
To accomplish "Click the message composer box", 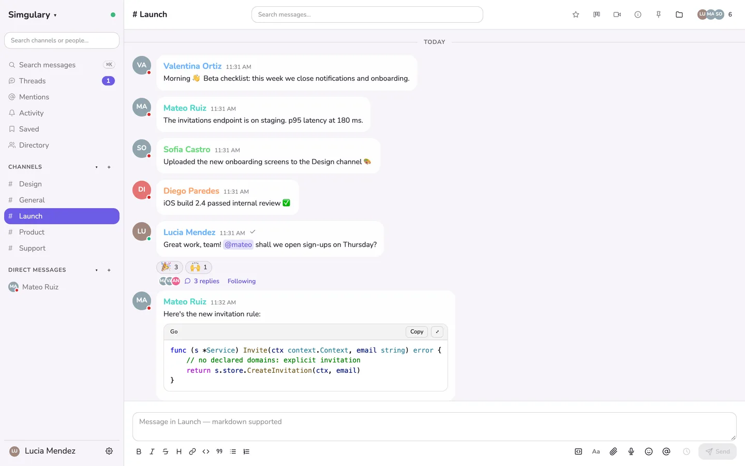I will pyautogui.click(x=435, y=427).
